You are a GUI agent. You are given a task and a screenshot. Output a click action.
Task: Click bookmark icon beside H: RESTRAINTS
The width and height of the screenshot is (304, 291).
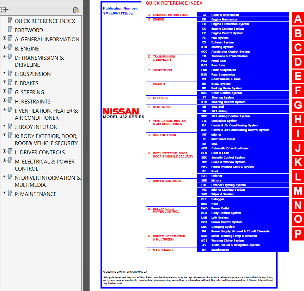coord(10,101)
